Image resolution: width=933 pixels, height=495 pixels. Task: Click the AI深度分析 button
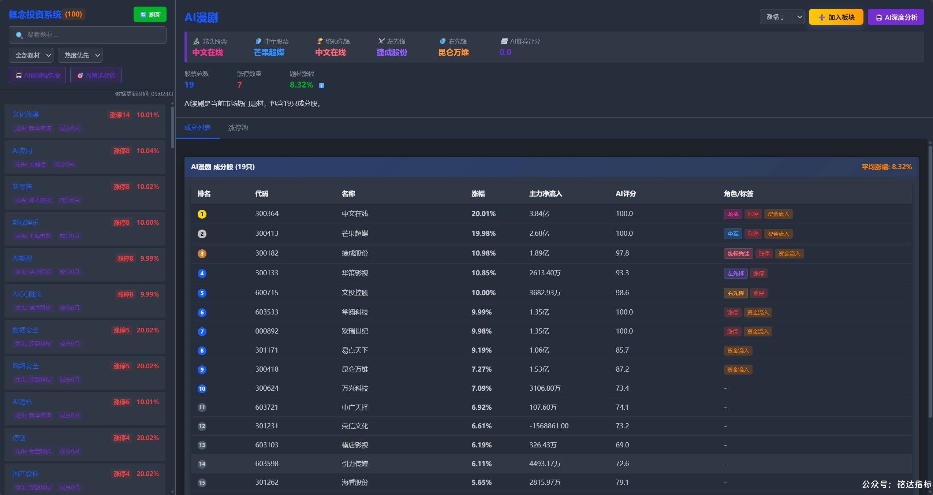896,17
